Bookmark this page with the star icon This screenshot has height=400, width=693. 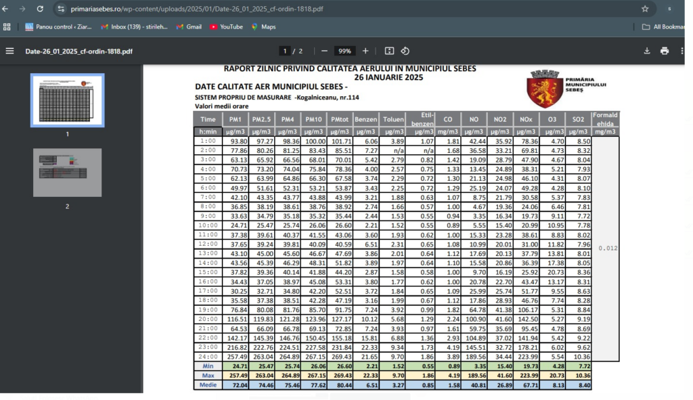[x=645, y=9]
